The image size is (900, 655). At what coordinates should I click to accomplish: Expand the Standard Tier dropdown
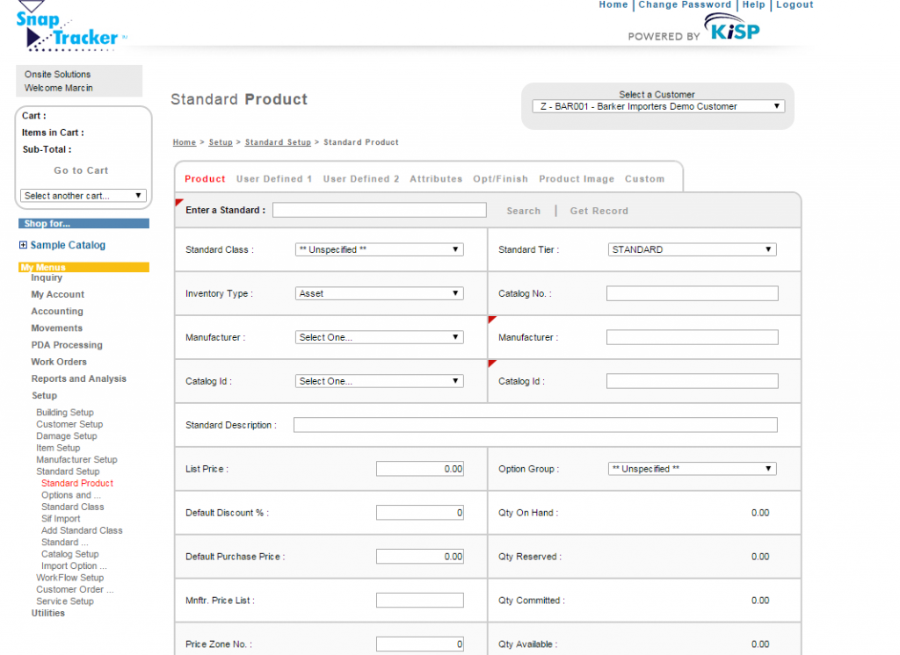pyautogui.click(x=692, y=249)
